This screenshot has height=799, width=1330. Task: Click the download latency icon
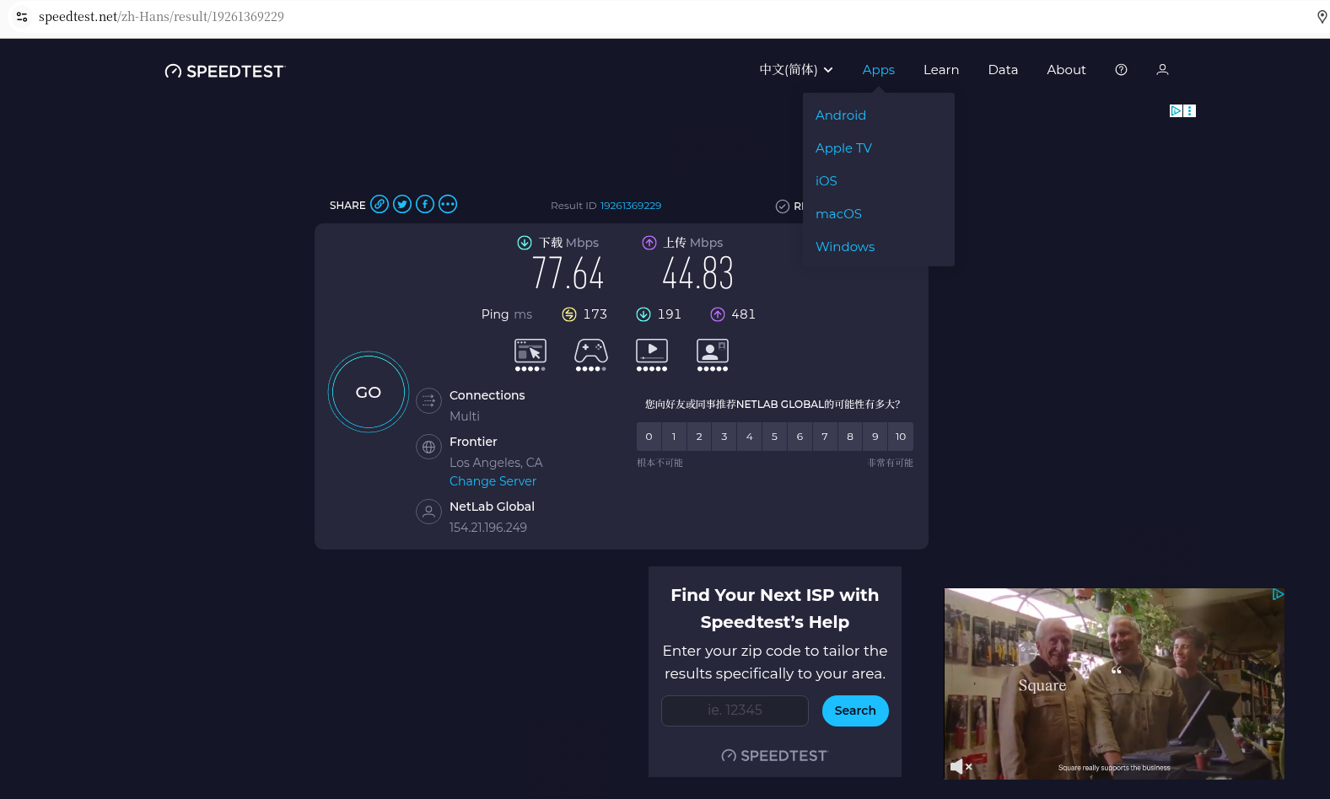tap(643, 314)
